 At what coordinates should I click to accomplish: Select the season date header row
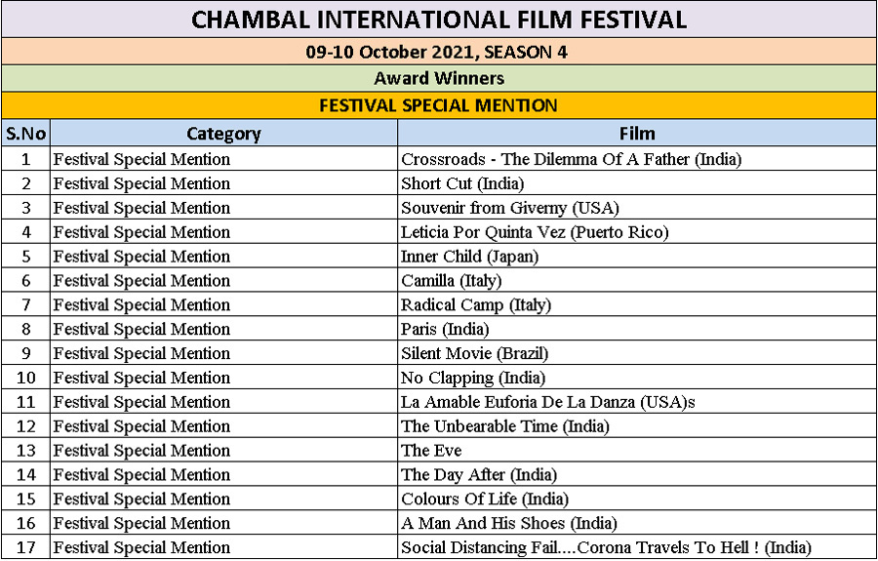pyautogui.click(x=439, y=52)
